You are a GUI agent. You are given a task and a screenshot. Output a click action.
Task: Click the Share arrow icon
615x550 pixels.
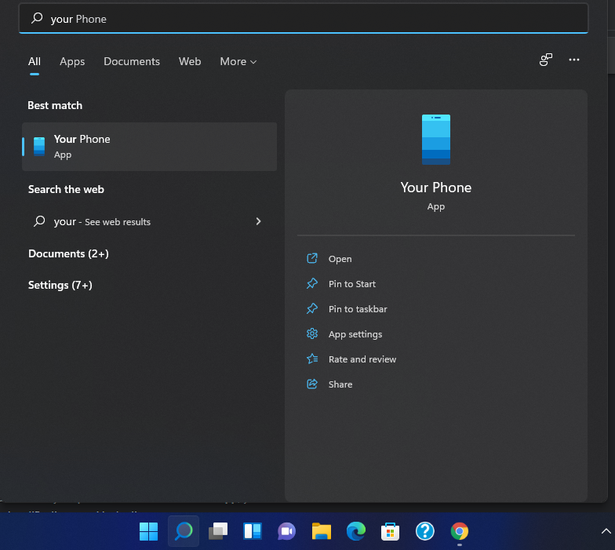[312, 384]
